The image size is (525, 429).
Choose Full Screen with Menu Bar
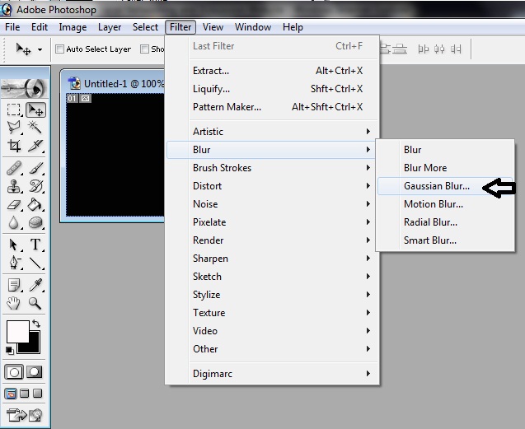point(24,394)
